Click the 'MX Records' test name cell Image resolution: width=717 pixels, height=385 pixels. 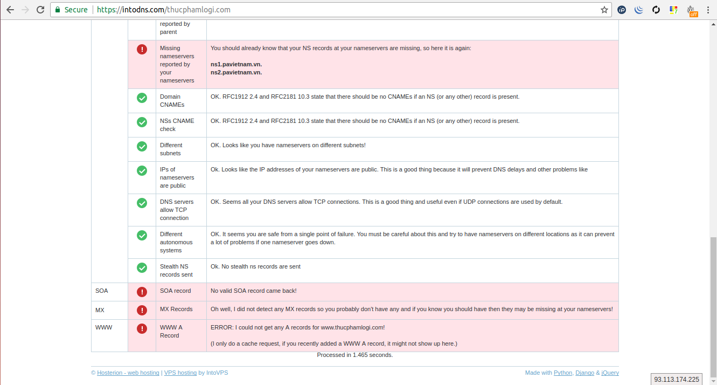[x=181, y=310]
